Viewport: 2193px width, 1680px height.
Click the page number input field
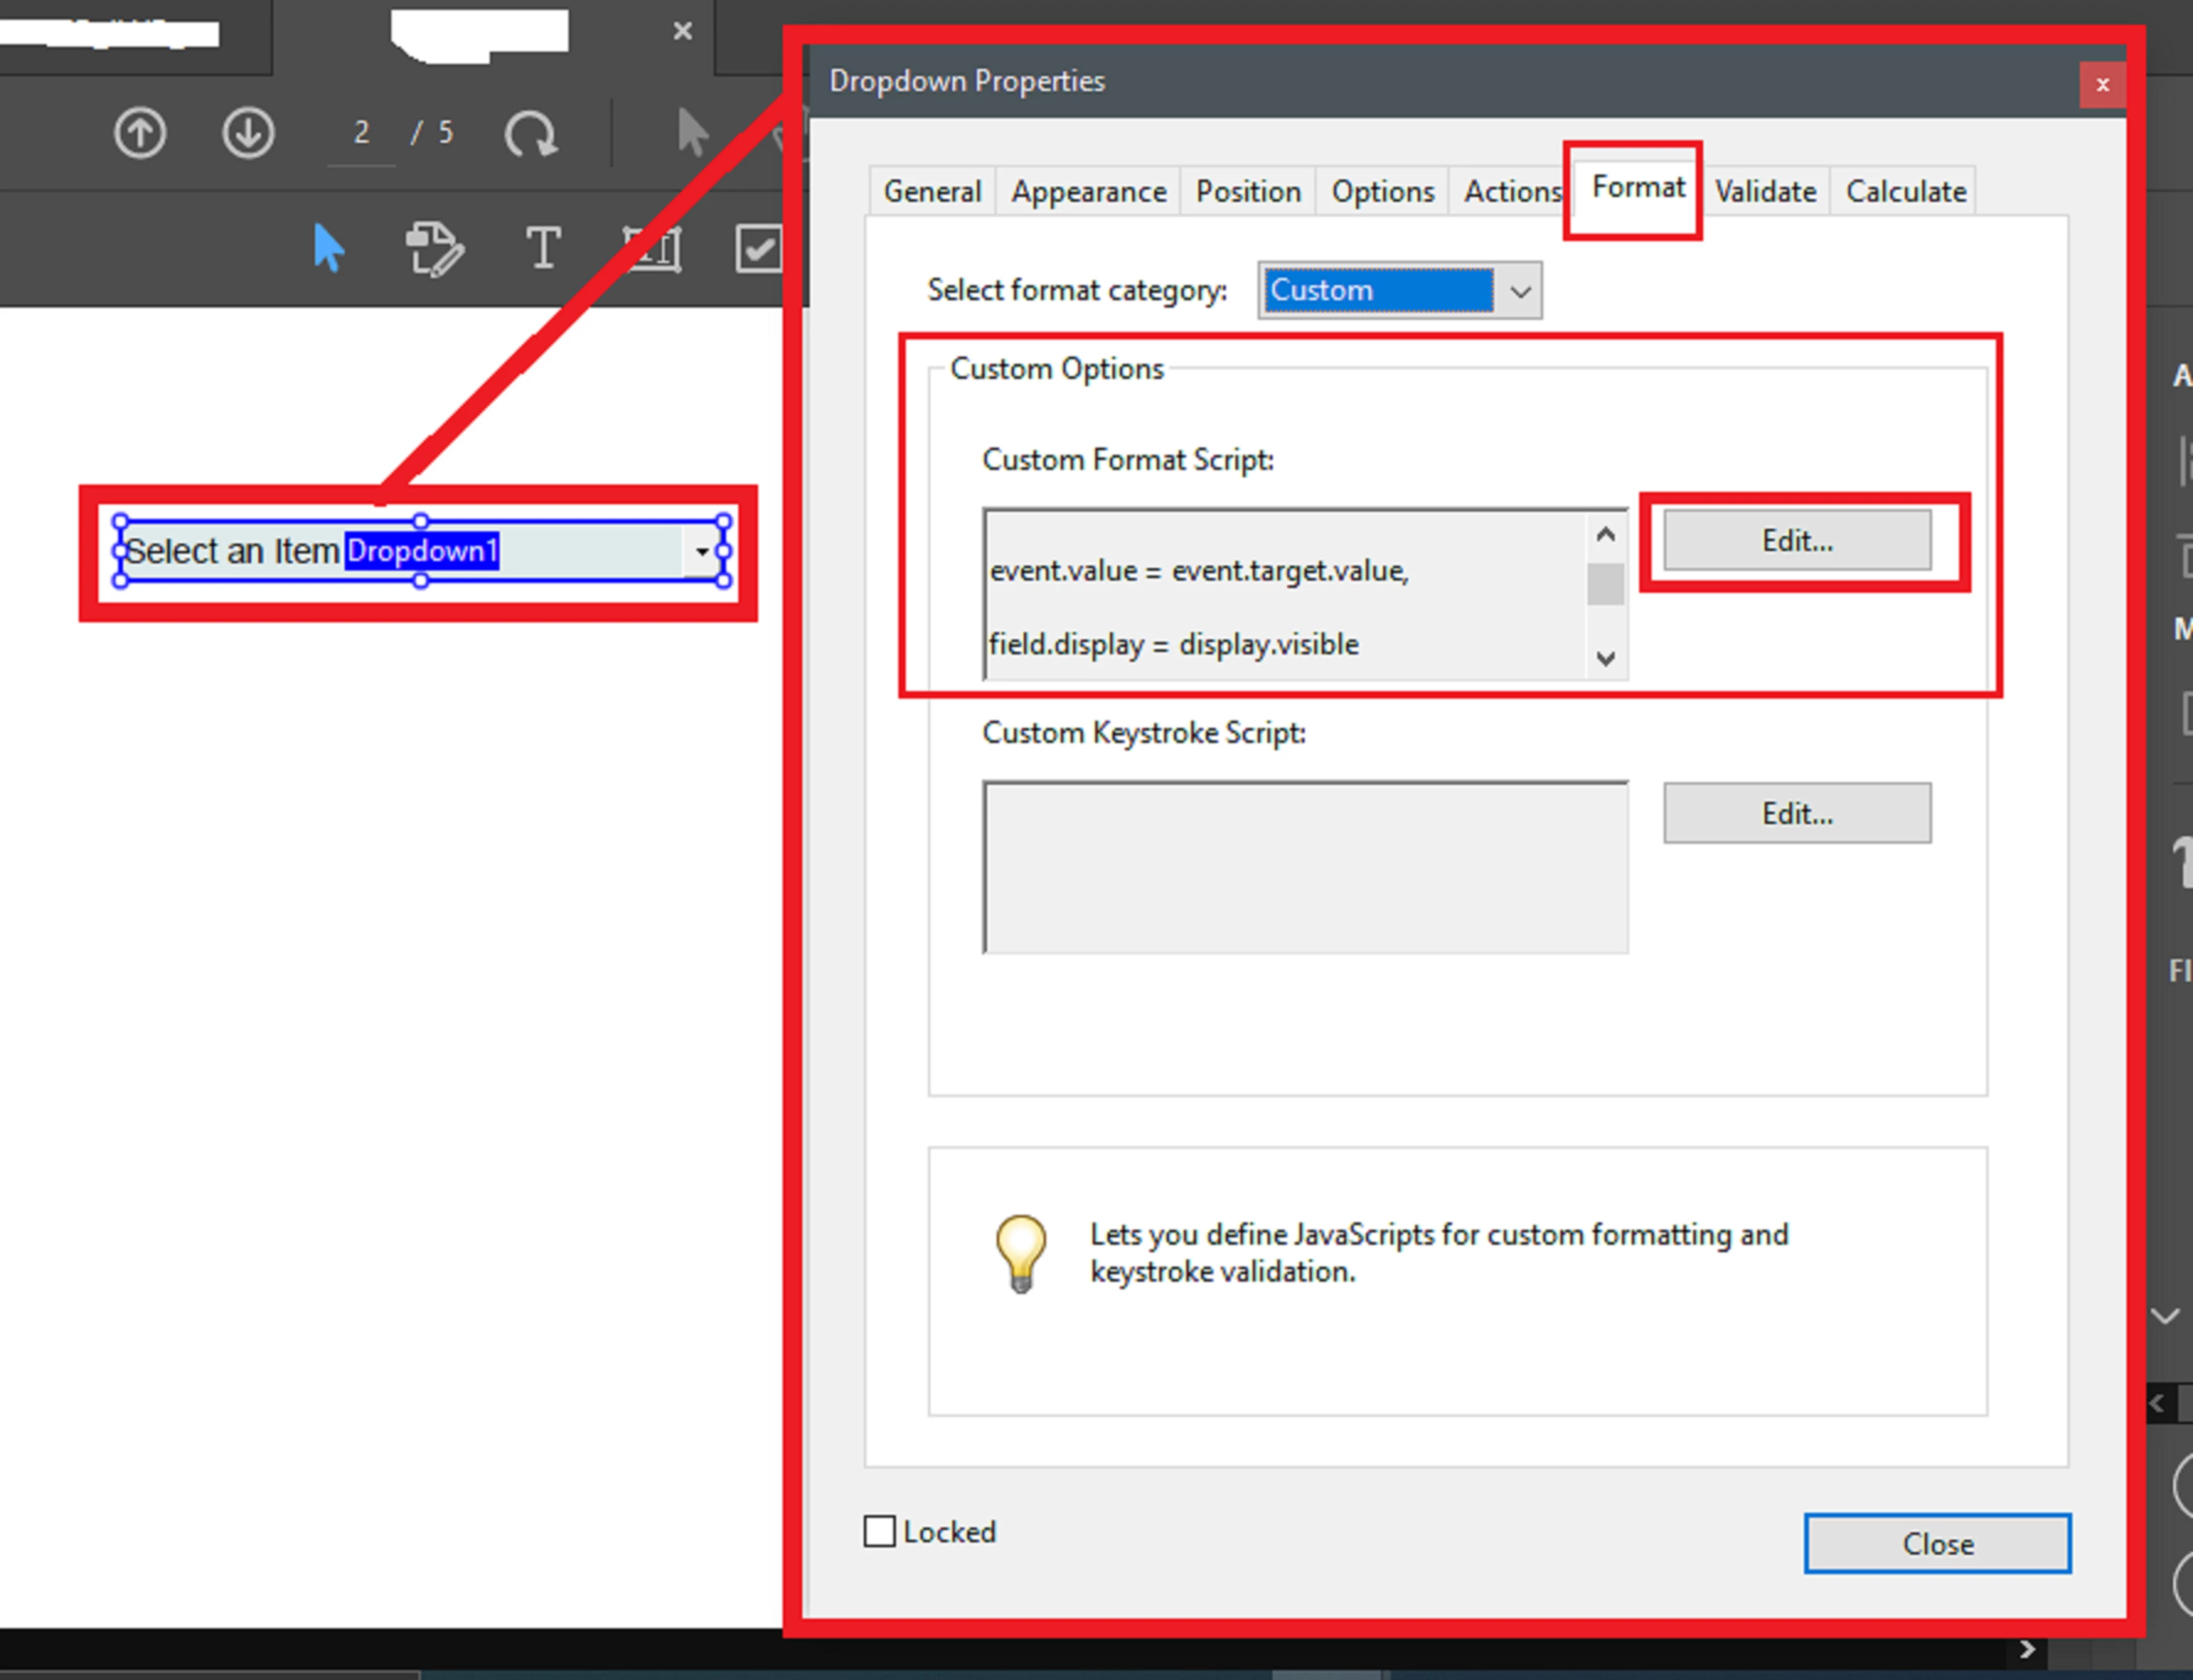tap(361, 133)
